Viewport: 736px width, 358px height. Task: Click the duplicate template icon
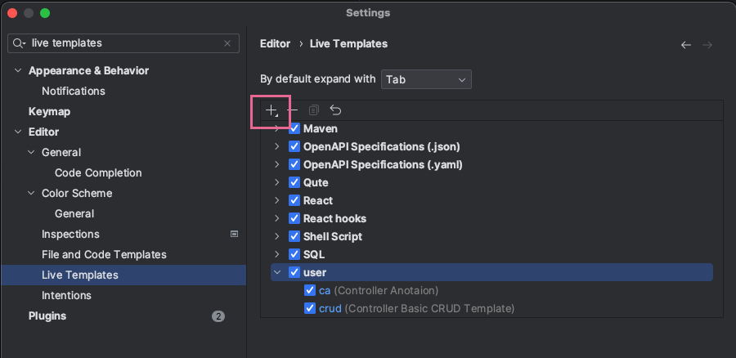[313, 110]
